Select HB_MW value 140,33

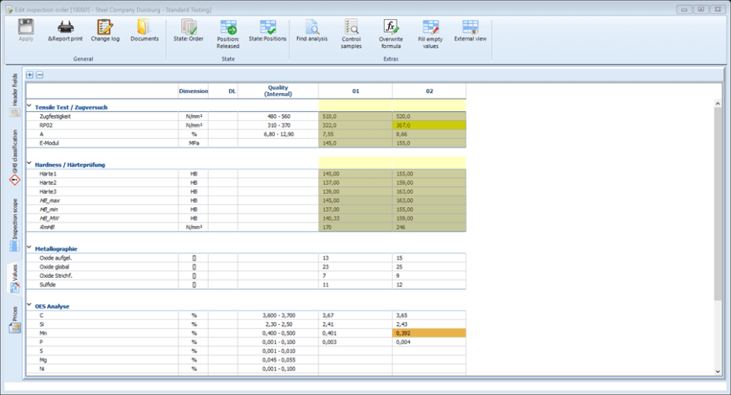(356, 218)
